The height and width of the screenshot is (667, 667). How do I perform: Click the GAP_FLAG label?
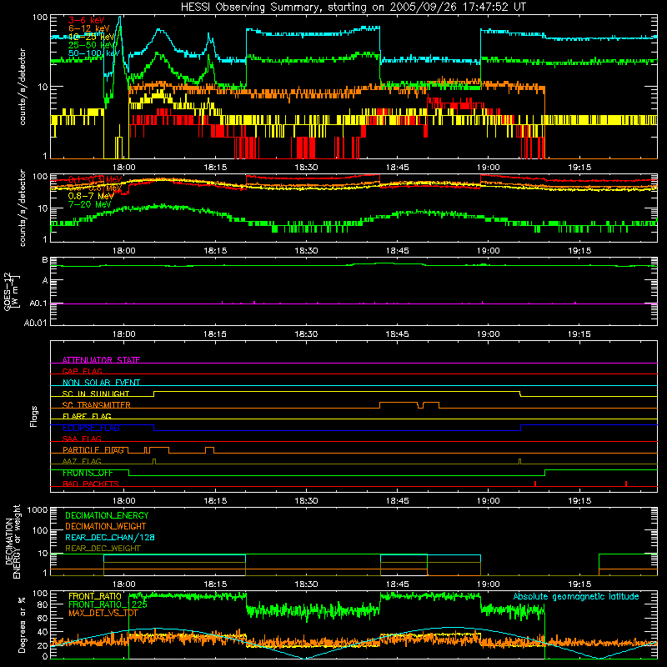(x=82, y=371)
